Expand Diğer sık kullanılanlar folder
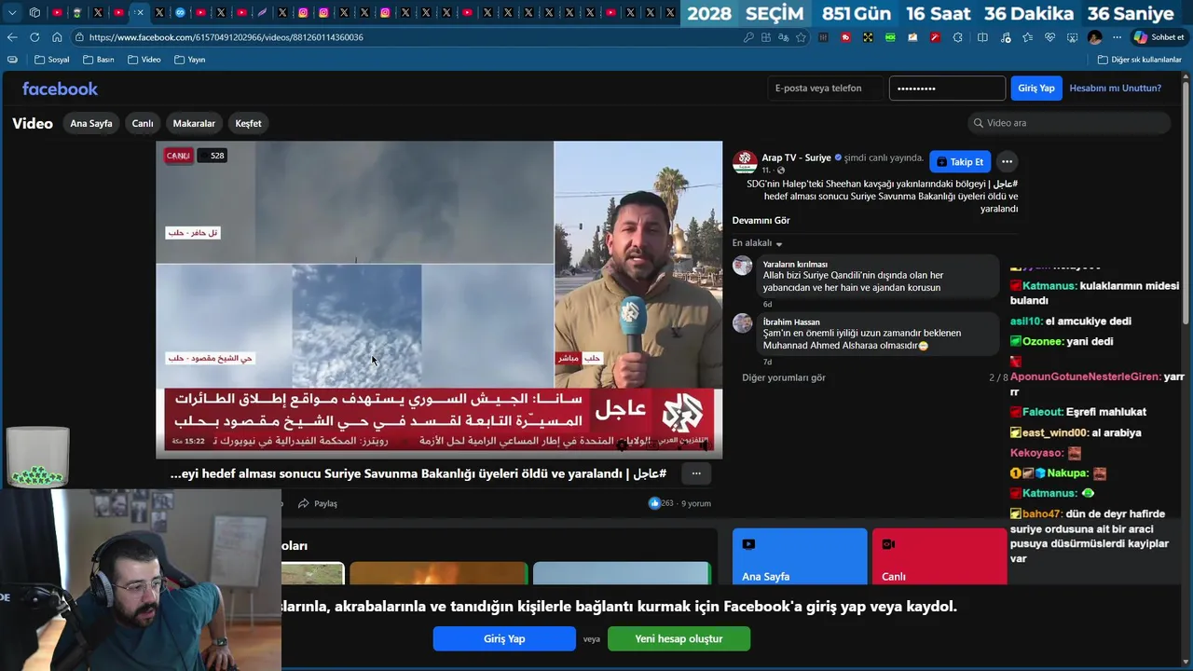 click(x=1140, y=60)
